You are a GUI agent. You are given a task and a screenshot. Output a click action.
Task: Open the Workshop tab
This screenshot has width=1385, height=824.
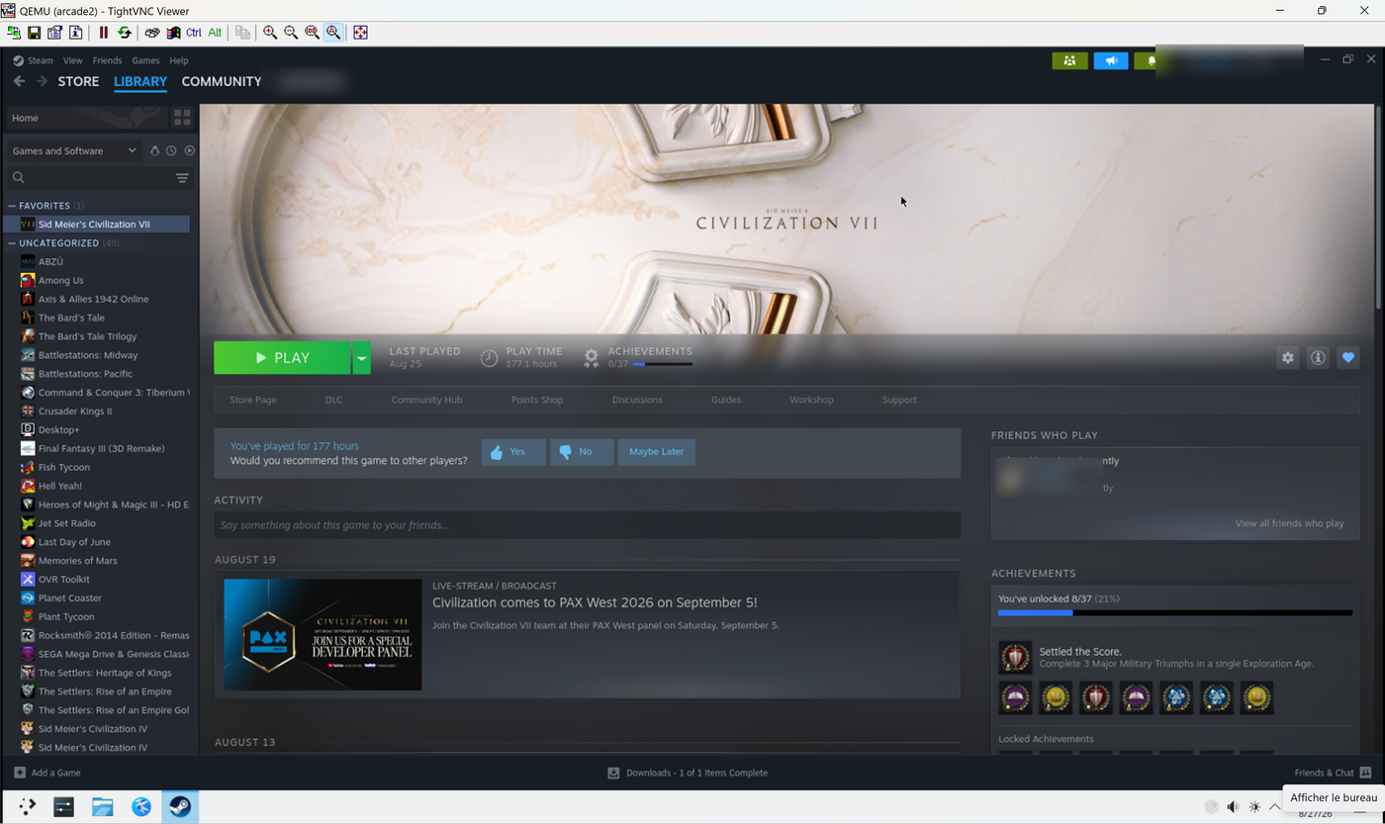[811, 400]
